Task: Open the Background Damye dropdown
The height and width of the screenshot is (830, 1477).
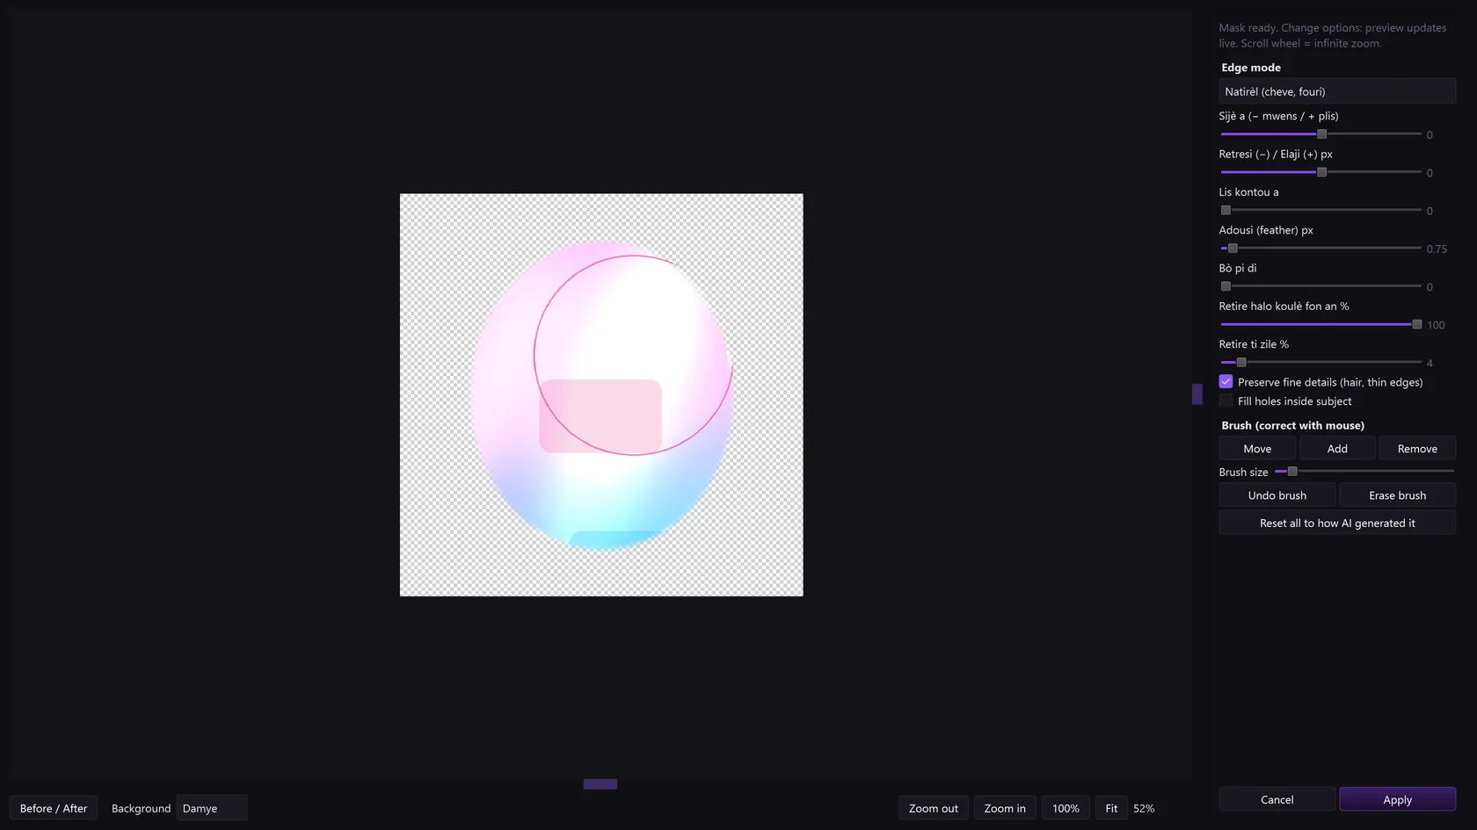Action: click(x=212, y=808)
